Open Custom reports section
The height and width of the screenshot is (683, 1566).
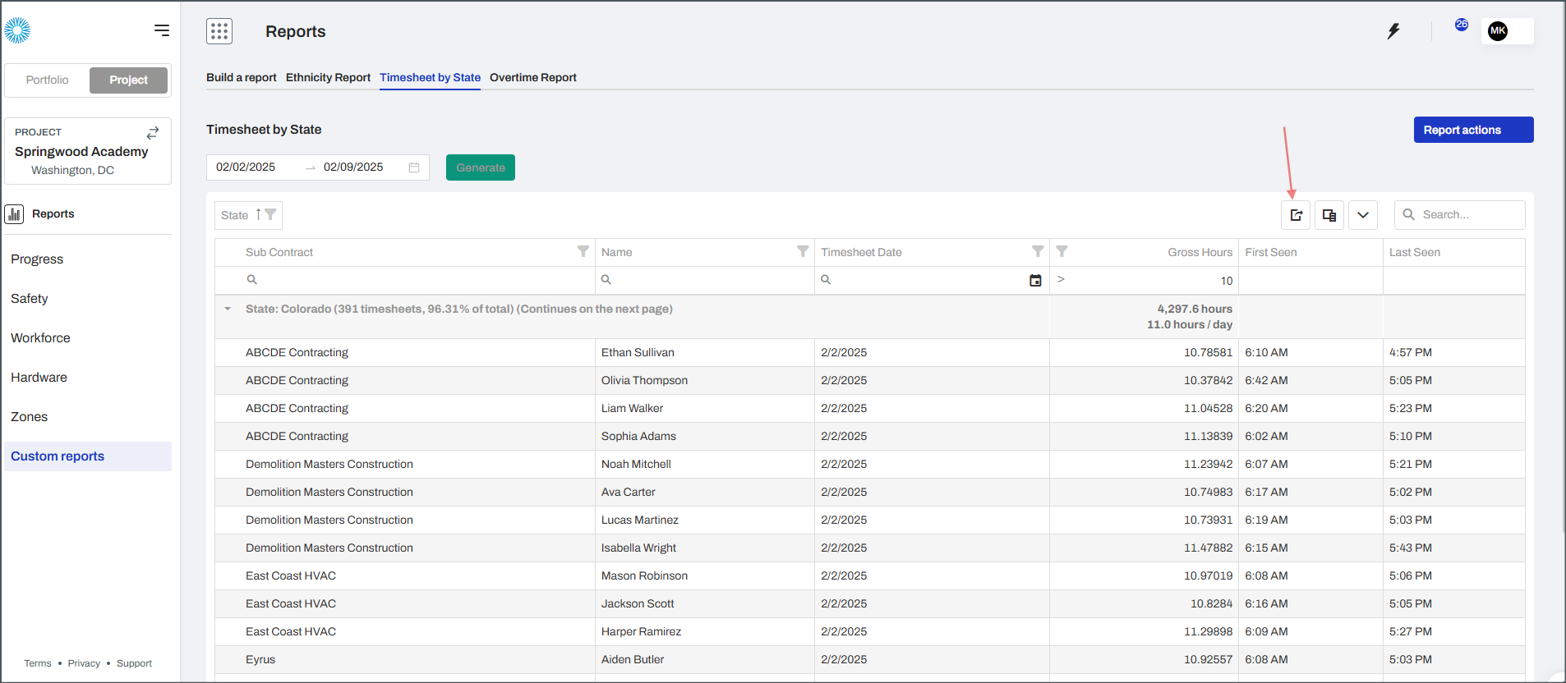point(88,456)
